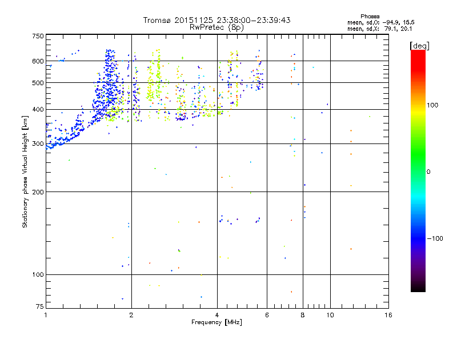
Task: Click the '-100' colorbar tick label
Action: (435, 238)
